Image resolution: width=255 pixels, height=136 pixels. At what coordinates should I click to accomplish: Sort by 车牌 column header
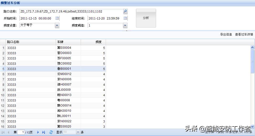coord(68,42)
